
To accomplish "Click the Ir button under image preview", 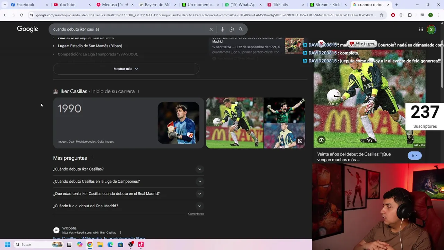I will [x=415, y=156].
